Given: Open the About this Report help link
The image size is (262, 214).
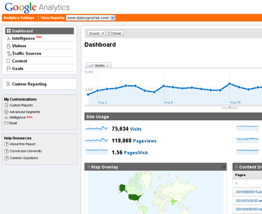Looking at the screenshot, I should (x=22, y=144).
